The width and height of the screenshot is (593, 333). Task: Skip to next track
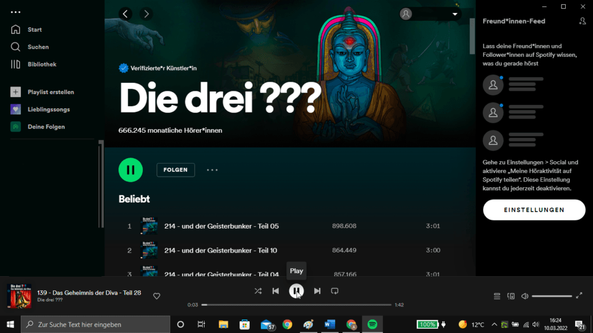317,291
